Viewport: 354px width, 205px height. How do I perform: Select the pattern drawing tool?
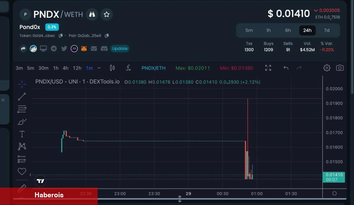point(22,146)
